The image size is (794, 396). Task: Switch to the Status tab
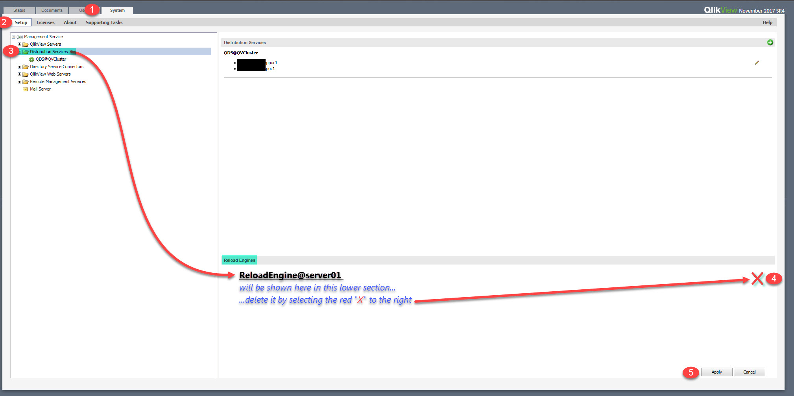[19, 10]
